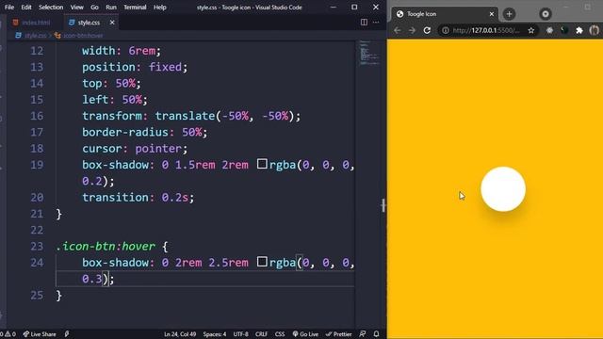This screenshot has height=339, width=603.
Task: Change indentation via Spaces: 4
Action: [215, 334]
